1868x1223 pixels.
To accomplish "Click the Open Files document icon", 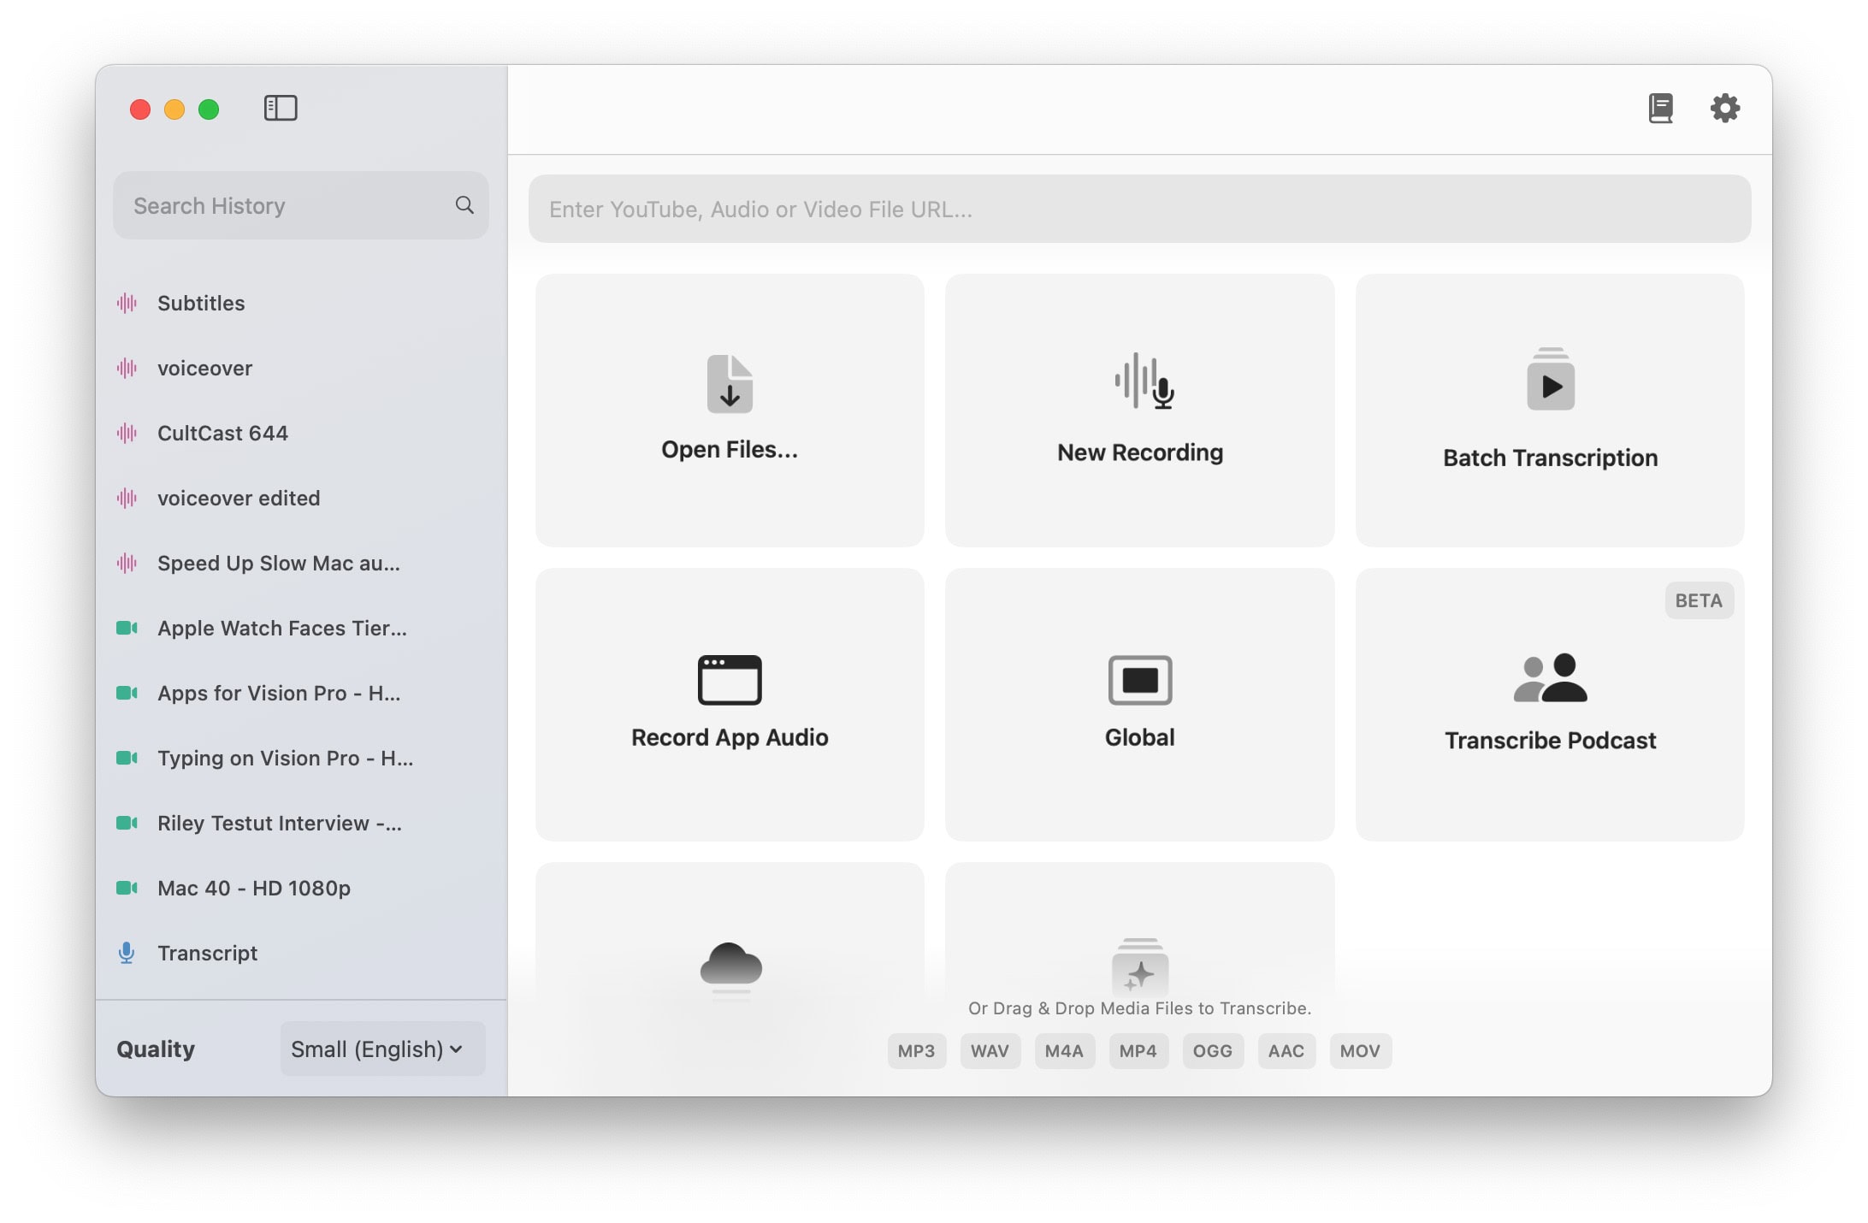I will point(730,384).
